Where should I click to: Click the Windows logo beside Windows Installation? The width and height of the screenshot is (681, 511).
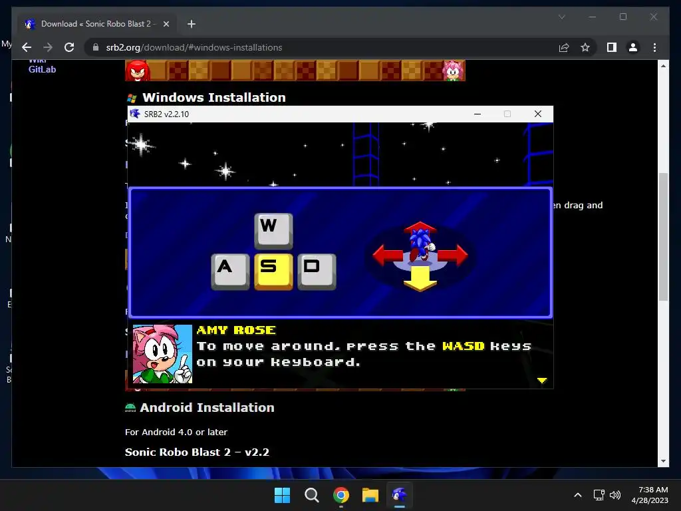[x=132, y=98]
